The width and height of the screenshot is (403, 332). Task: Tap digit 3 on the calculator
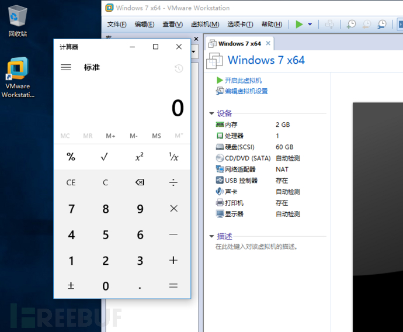(140, 260)
